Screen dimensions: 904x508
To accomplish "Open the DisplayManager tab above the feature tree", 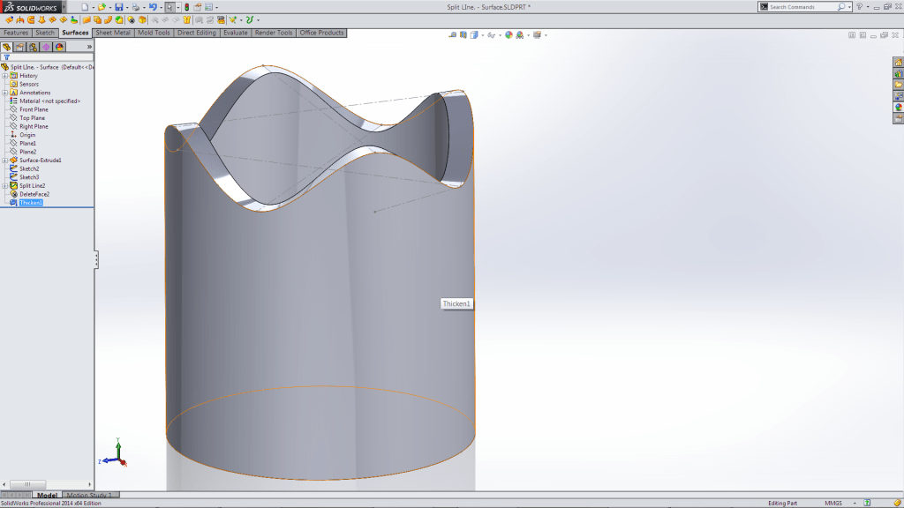I will (x=58, y=47).
